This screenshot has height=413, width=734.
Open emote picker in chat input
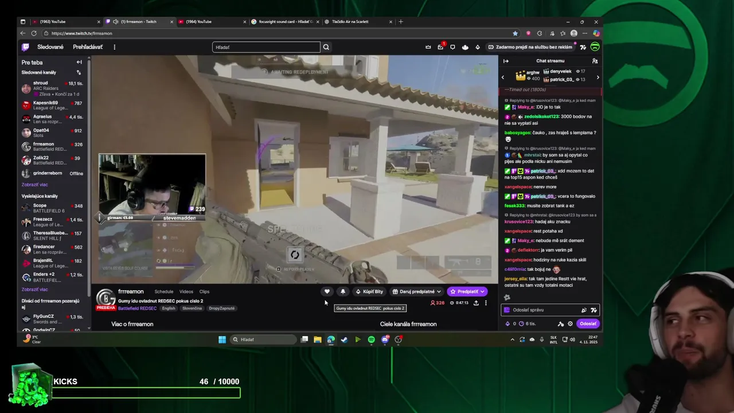pyautogui.click(x=594, y=310)
